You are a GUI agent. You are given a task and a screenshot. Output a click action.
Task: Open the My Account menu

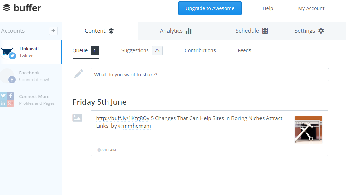point(311,8)
